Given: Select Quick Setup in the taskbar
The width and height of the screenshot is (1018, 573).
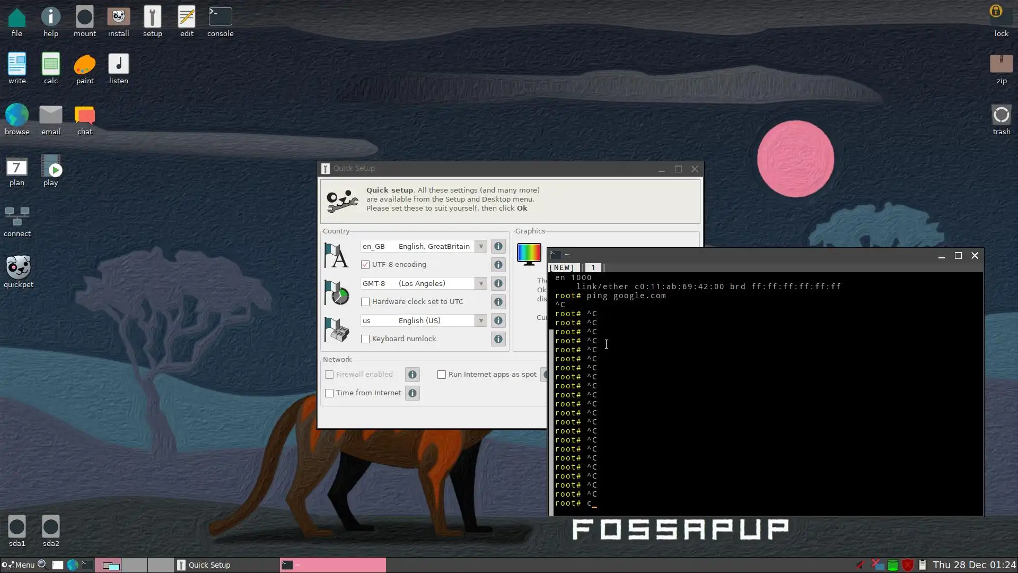Looking at the screenshot, I should (x=209, y=565).
